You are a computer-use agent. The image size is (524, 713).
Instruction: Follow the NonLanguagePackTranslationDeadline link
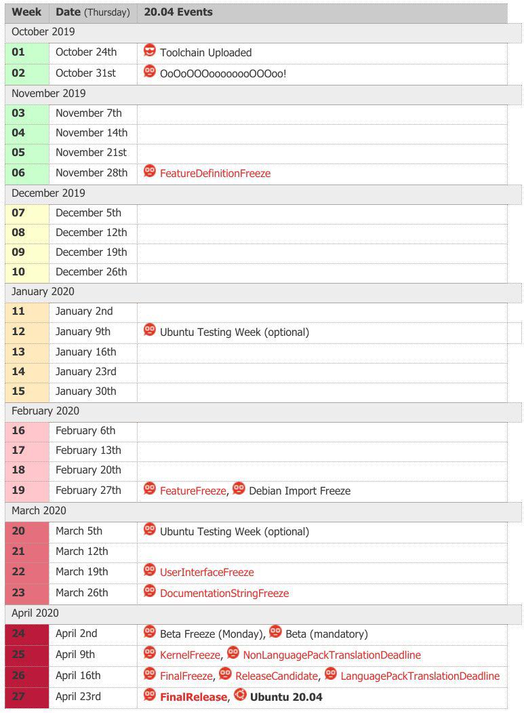point(331,655)
